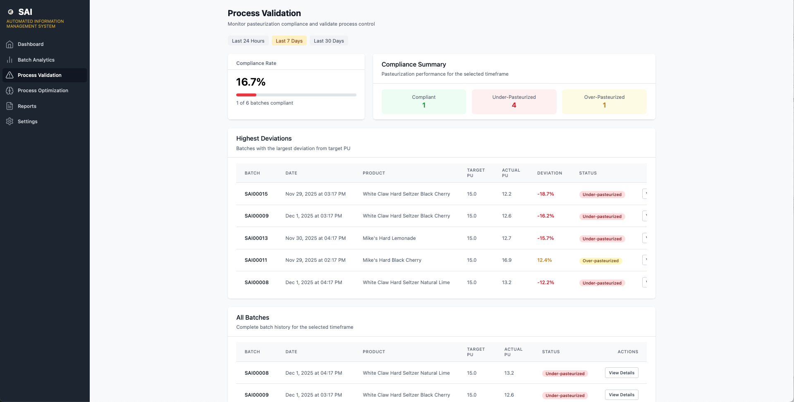This screenshot has width=794, height=402.
Task: Open the Reports document icon
Action: (10, 106)
